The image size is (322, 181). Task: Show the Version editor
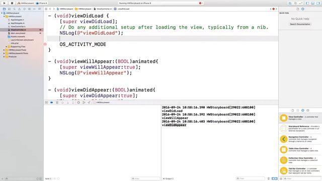(301, 4)
